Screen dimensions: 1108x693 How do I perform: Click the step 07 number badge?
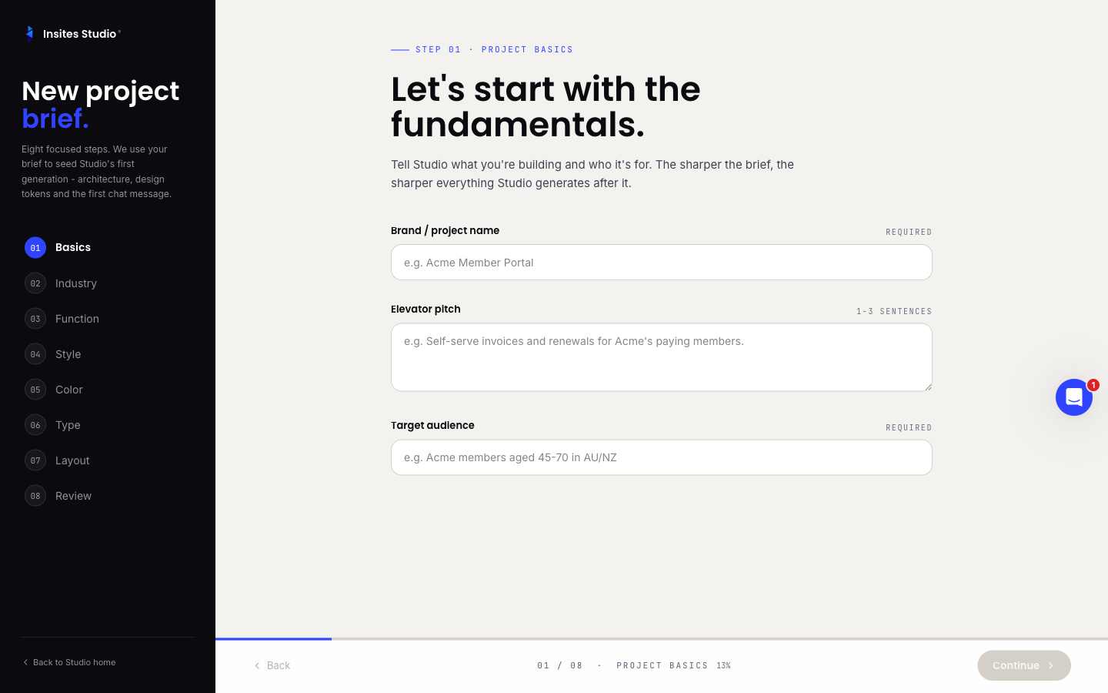[35, 460]
